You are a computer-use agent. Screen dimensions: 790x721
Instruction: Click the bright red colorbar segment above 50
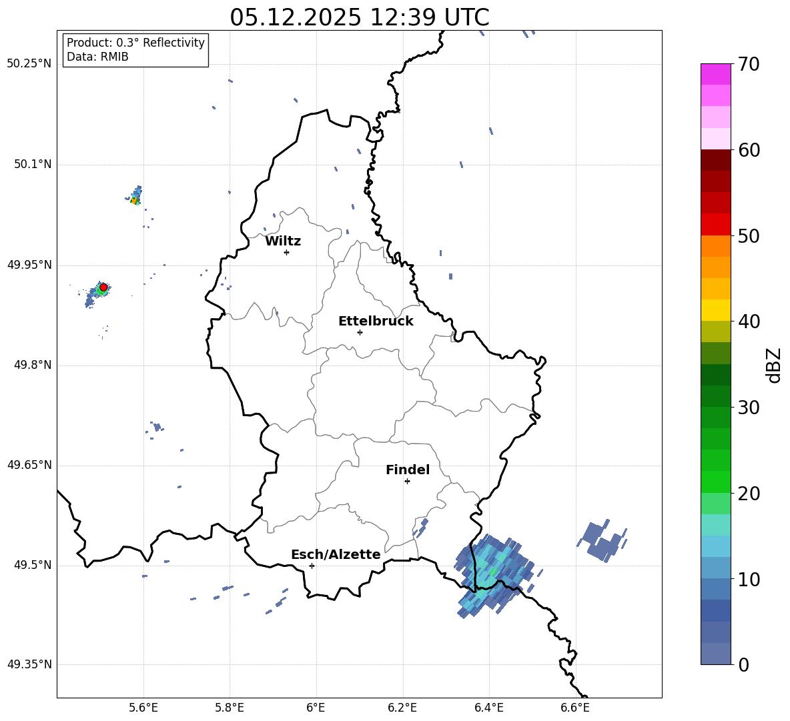point(715,224)
